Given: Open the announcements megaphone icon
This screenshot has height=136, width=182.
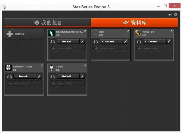Looking at the screenshot, I should click(170, 15).
